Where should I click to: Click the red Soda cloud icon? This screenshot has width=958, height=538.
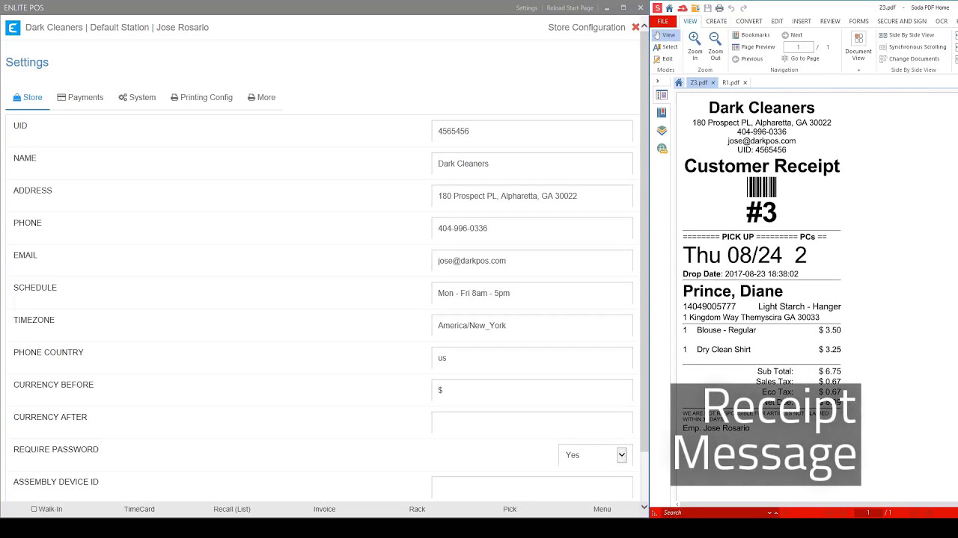point(683,8)
